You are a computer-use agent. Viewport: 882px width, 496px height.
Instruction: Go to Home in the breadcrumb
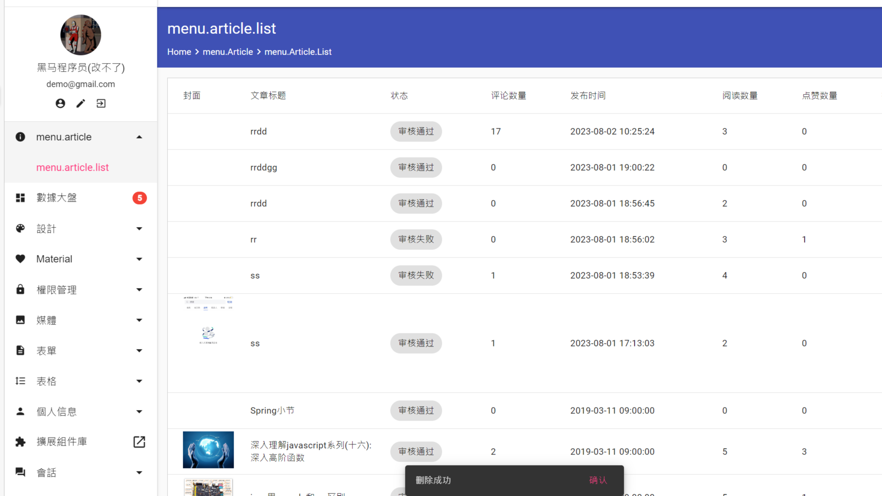[x=179, y=52]
